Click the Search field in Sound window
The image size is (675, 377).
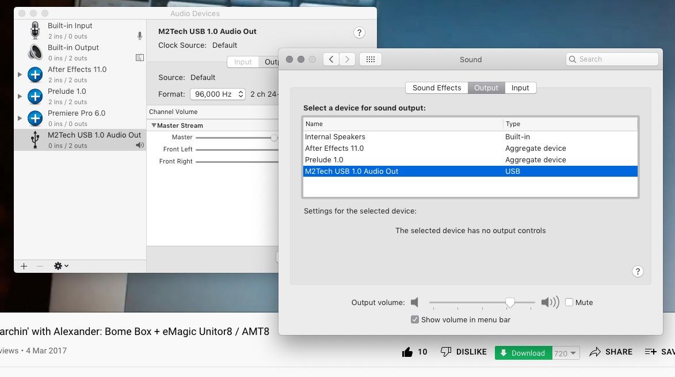(x=612, y=59)
